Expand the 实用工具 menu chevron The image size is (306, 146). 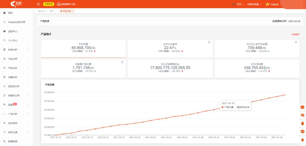pos(29,132)
